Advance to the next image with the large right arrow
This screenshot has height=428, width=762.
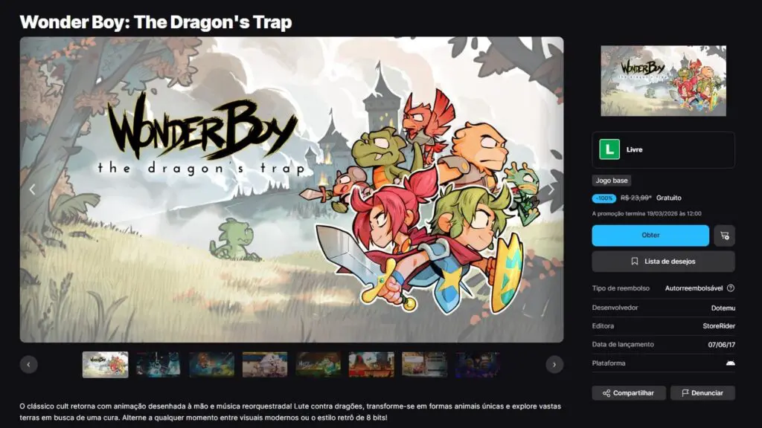tap(551, 189)
